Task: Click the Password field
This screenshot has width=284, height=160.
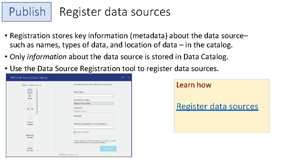Action: point(94,119)
